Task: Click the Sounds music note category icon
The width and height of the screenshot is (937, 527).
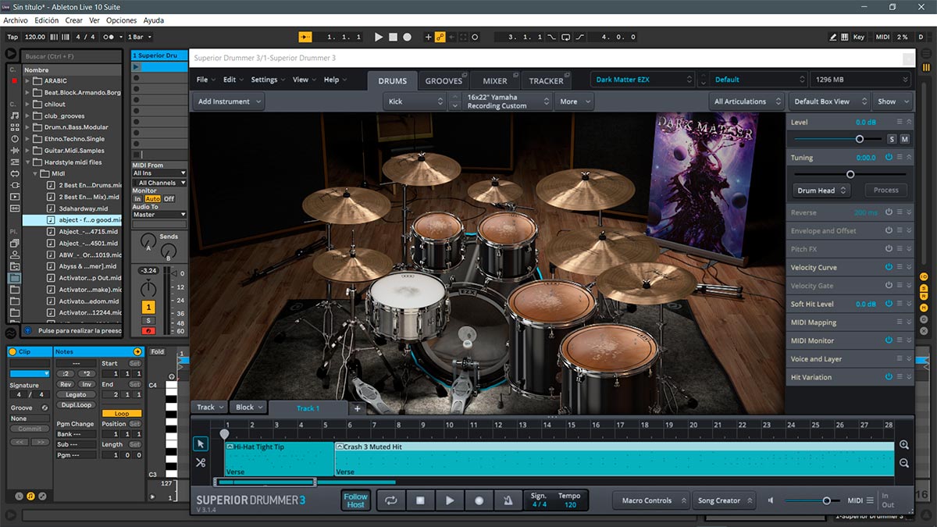Action: click(14, 116)
